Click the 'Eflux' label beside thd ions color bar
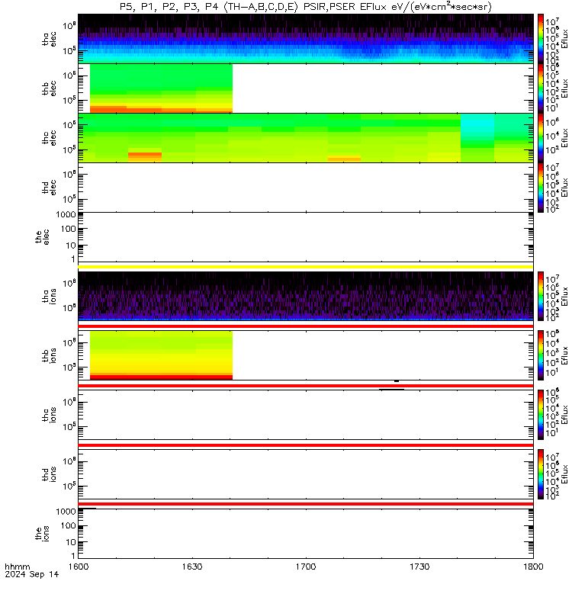Image resolution: width=572 pixels, height=610 pixels. coord(564,474)
